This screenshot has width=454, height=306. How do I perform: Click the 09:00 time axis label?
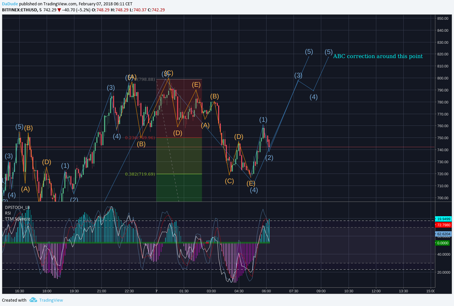pyautogui.click(x=321, y=291)
